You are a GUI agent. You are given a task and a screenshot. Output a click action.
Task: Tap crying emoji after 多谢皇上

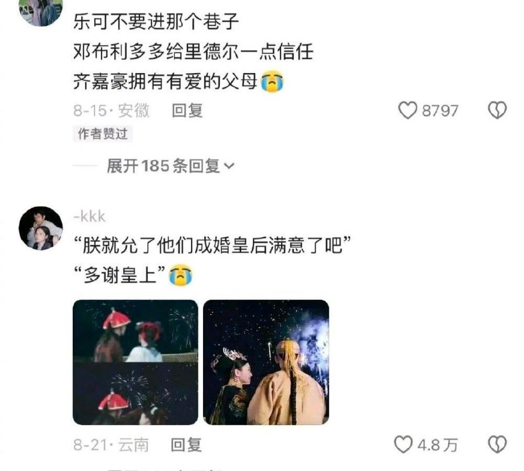(x=181, y=275)
